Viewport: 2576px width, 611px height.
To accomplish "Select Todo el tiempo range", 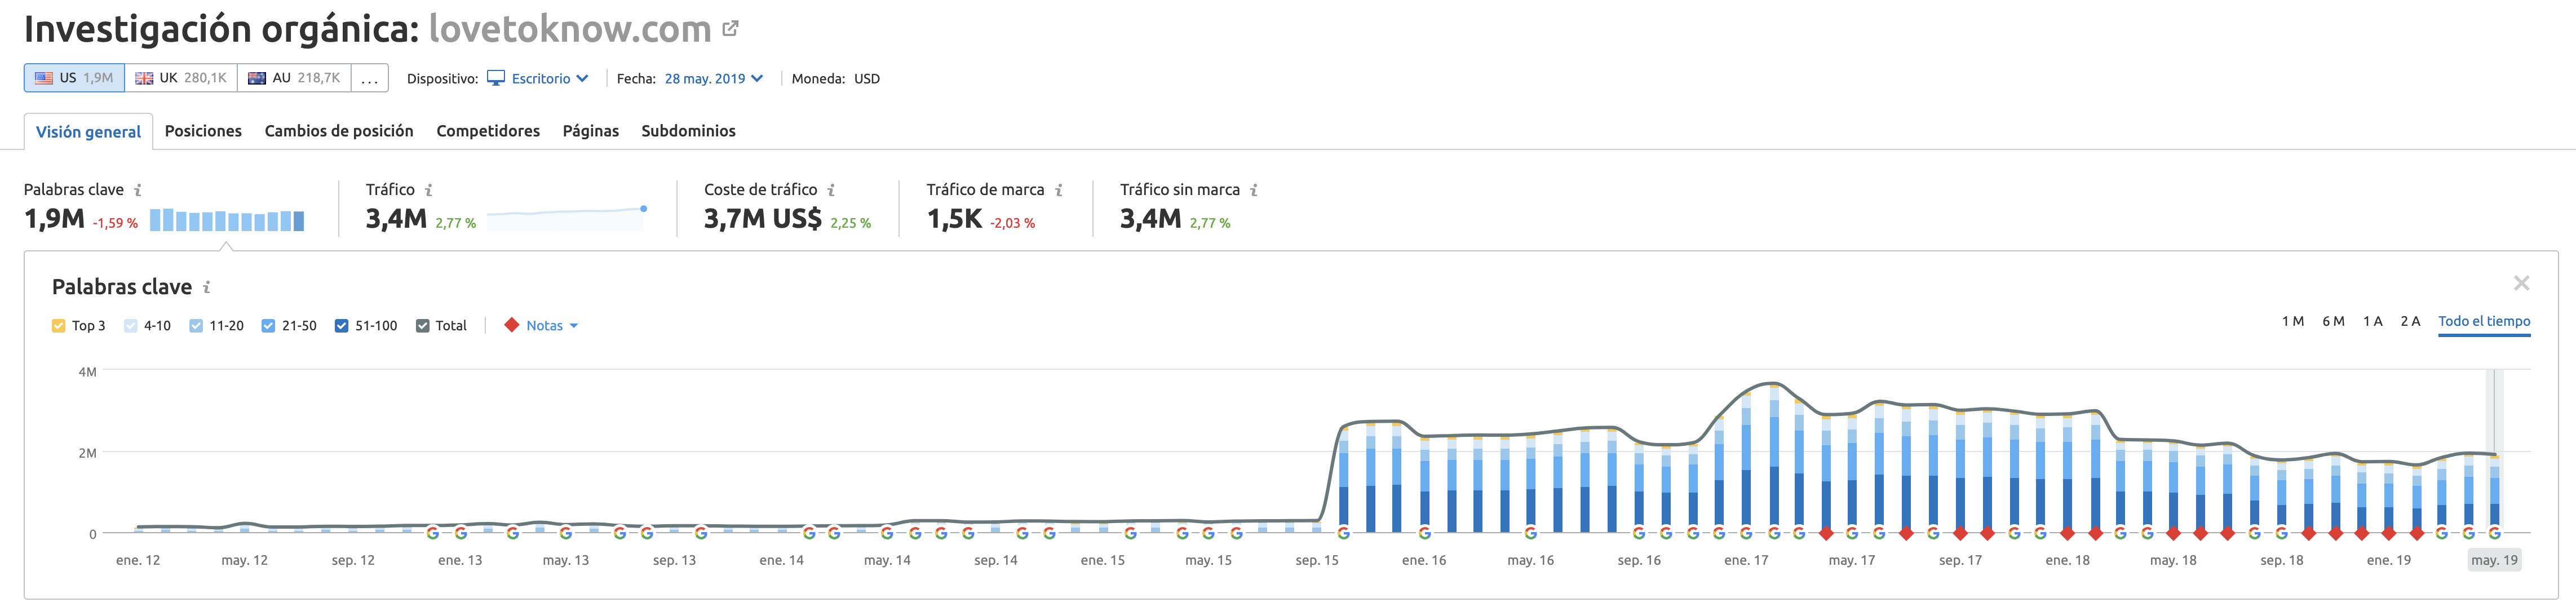I will (2484, 321).
